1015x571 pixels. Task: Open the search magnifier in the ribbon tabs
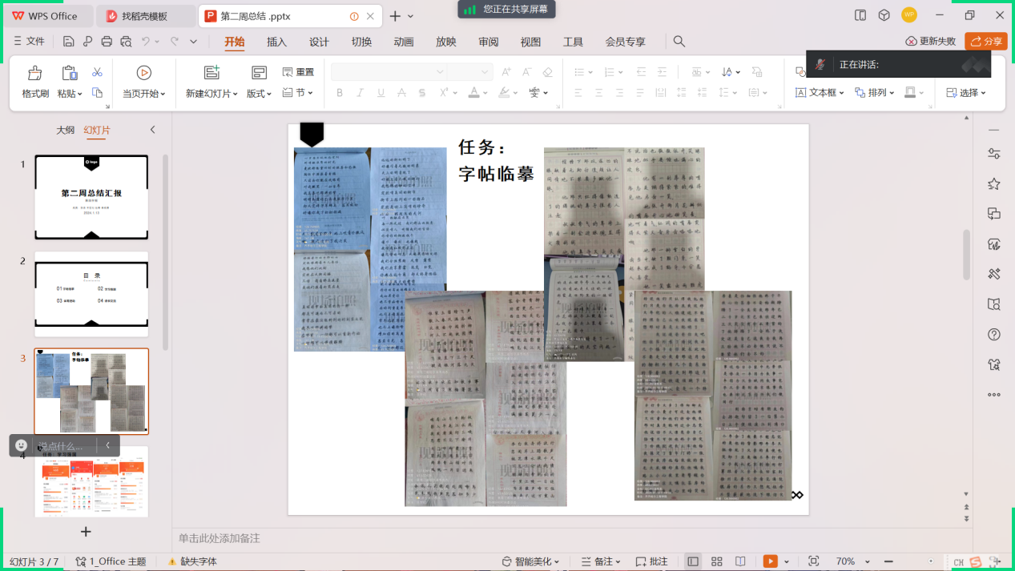click(x=679, y=42)
